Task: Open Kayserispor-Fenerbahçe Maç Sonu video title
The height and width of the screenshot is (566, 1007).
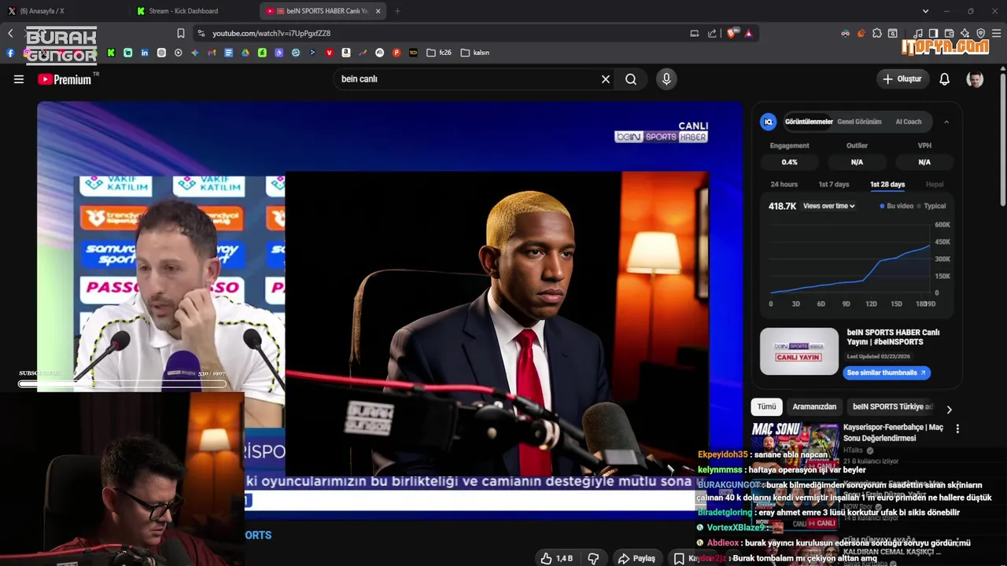Action: (x=893, y=432)
